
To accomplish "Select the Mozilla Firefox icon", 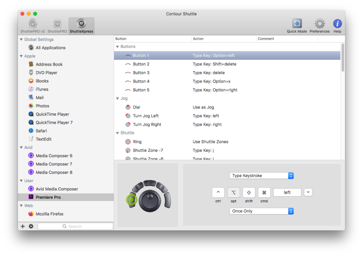I will tap(31, 214).
